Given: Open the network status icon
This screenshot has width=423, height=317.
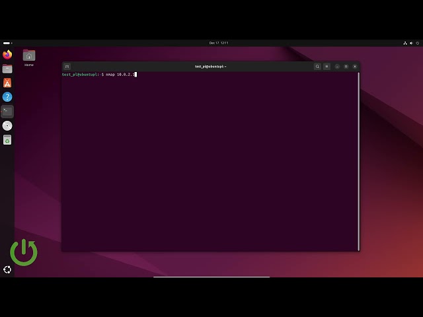Looking at the screenshot, I should pos(405,43).
